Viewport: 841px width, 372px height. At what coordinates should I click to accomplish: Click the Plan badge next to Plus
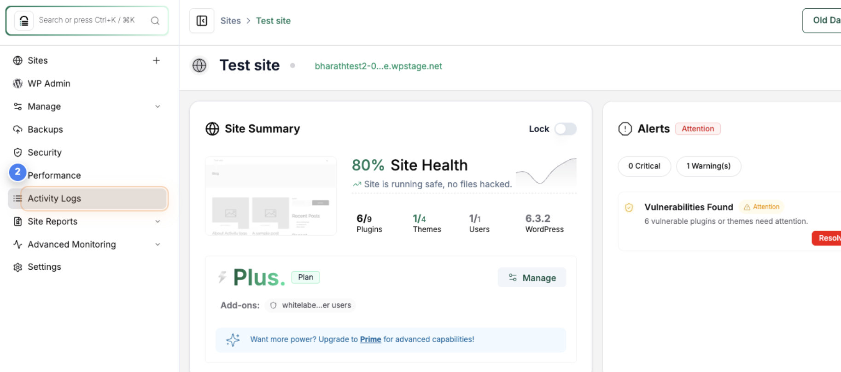coord(305,277)
